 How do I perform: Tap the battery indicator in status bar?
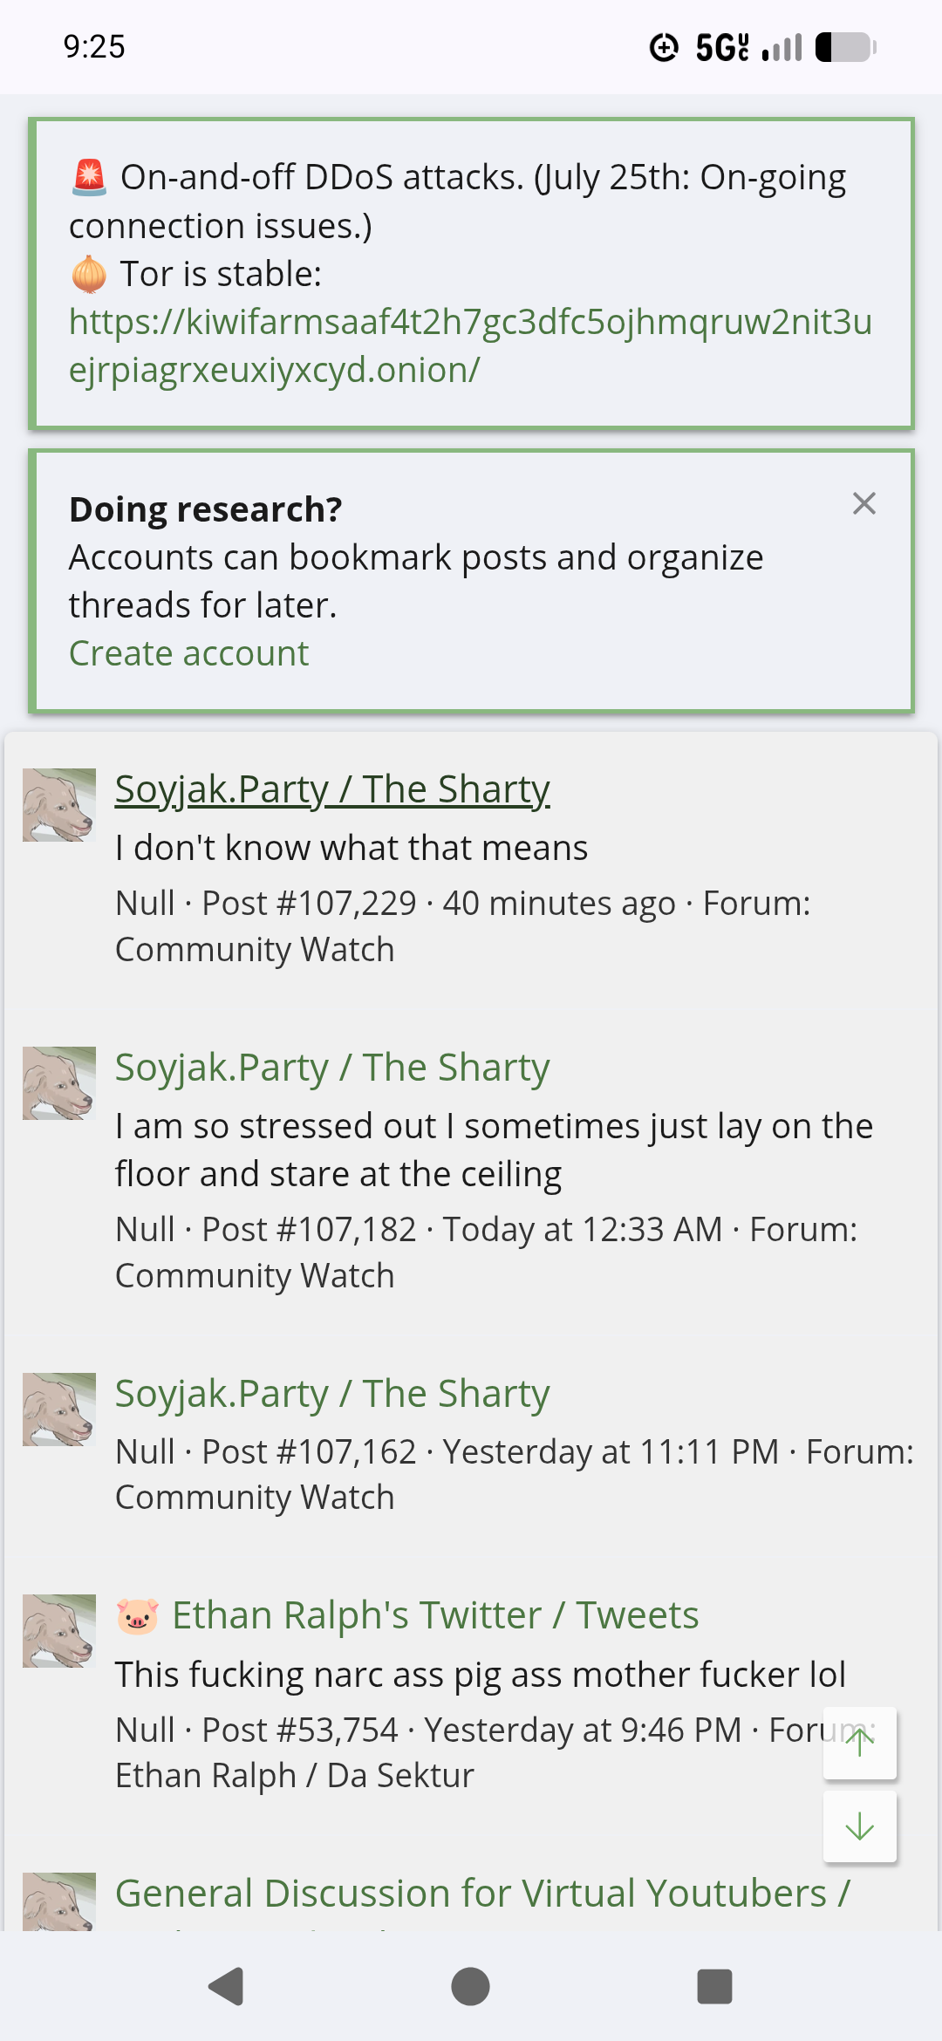point(845,47)
